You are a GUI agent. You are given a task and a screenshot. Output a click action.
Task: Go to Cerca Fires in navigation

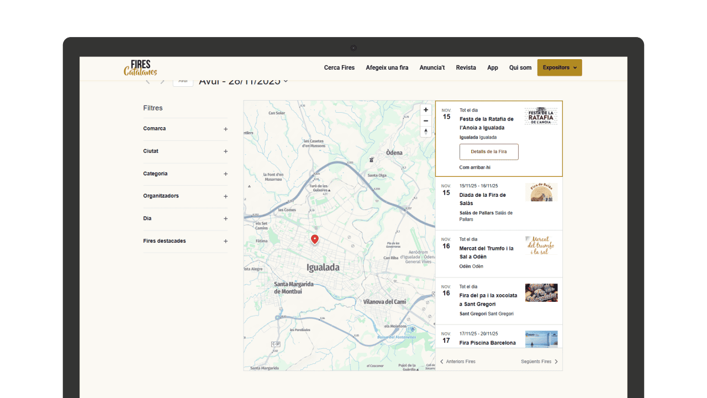point(339,67)
